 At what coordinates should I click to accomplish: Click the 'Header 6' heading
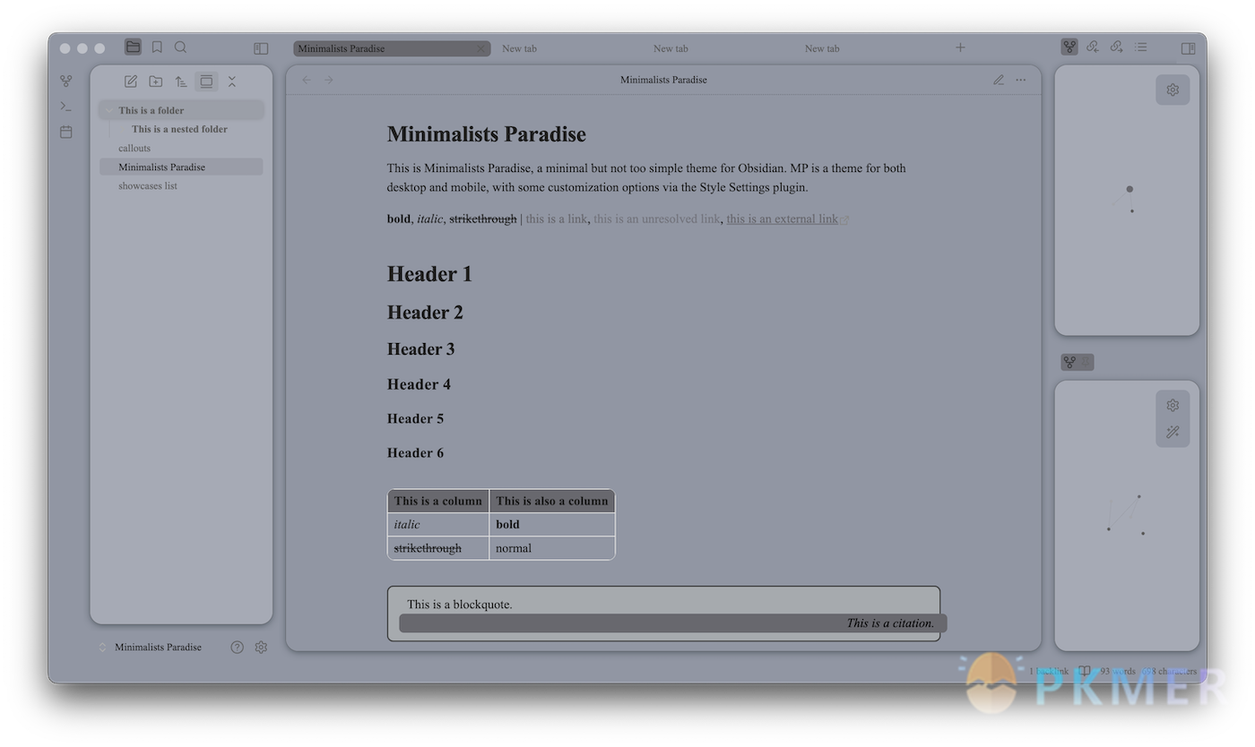click(415, 452)
